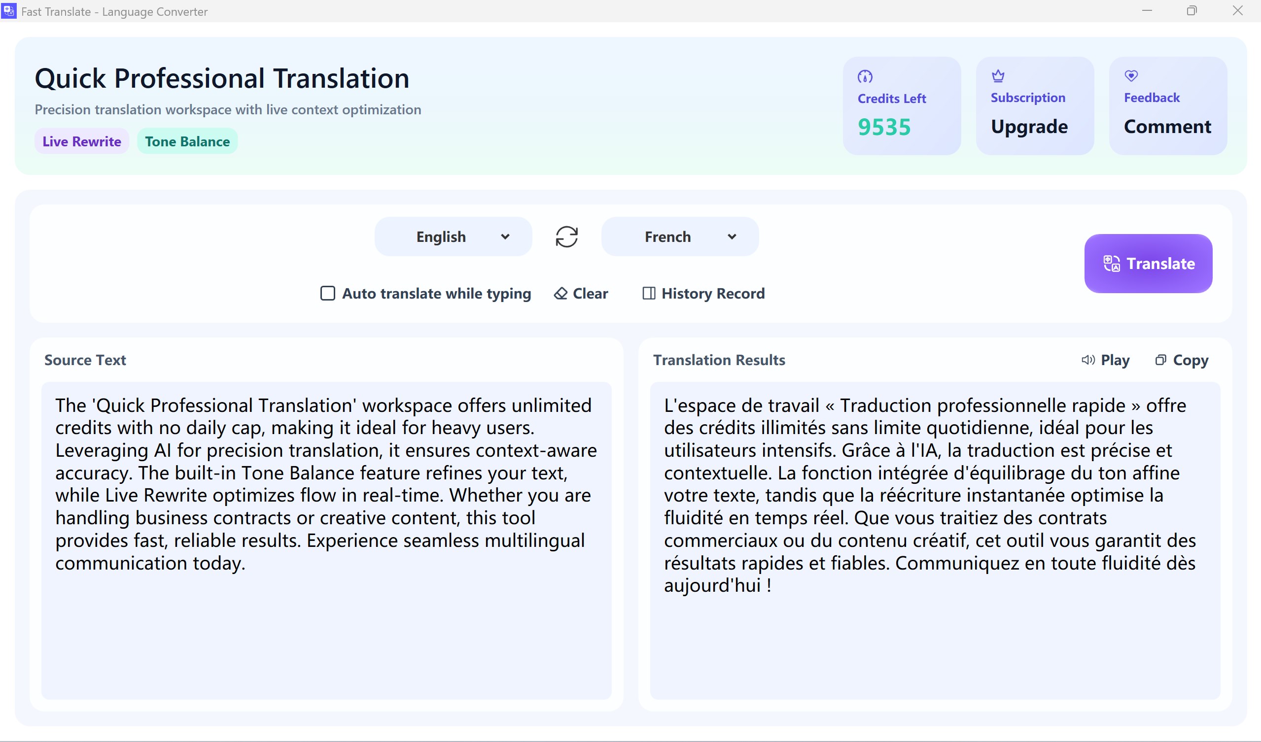Click inside the Translation Results text area
The width and height of the screenshot is (1261, 742).
[935, 540]
